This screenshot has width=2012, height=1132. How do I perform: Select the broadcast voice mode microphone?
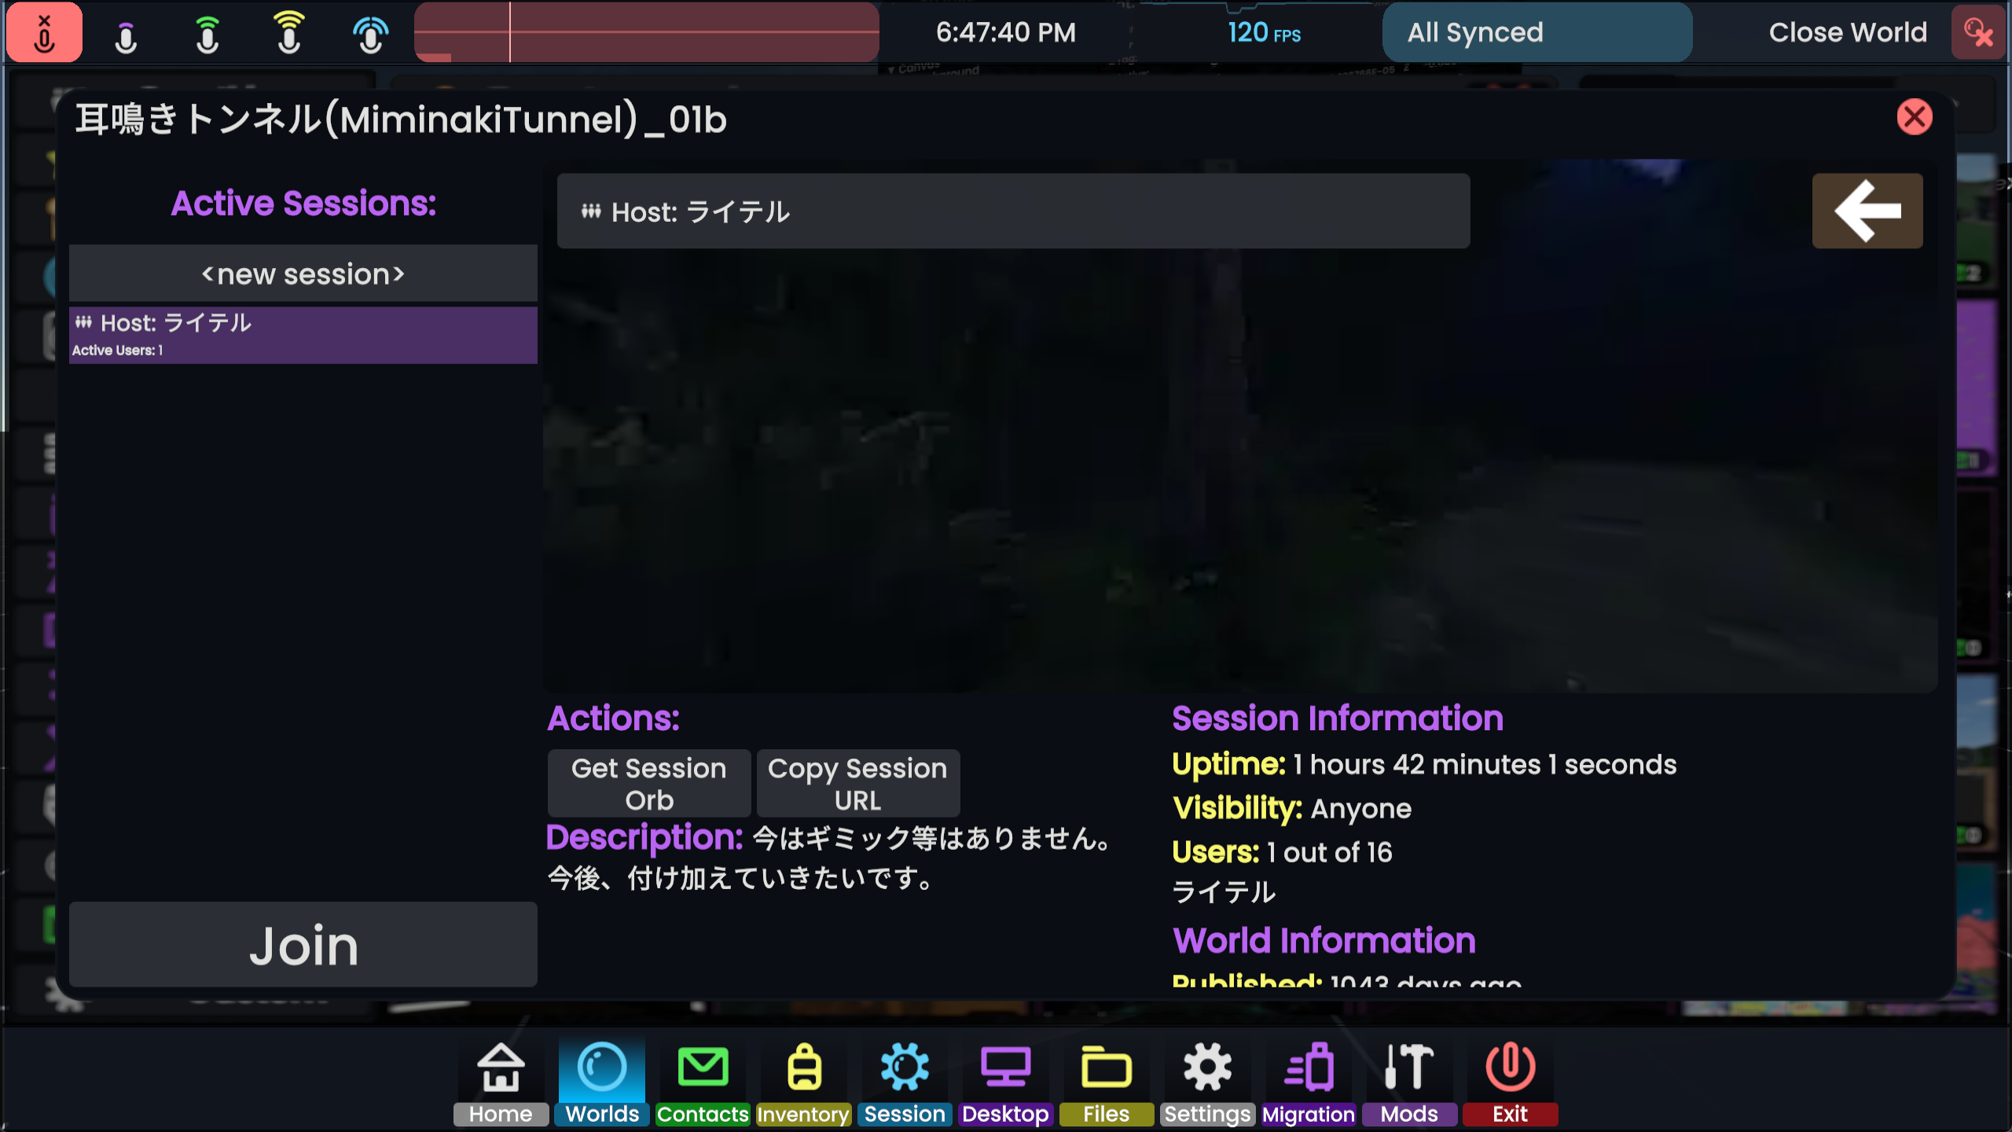(x=370, y=35)
